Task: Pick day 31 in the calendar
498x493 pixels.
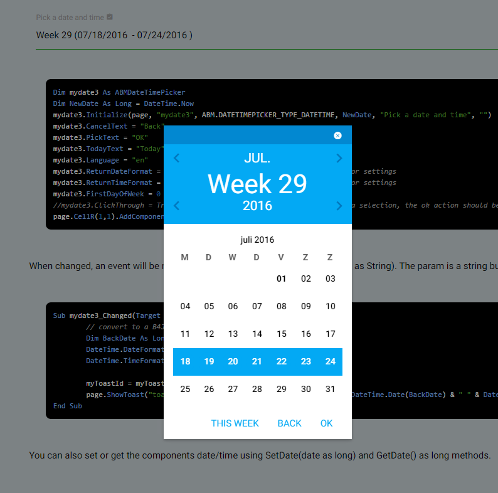Action: coord(331,389)
